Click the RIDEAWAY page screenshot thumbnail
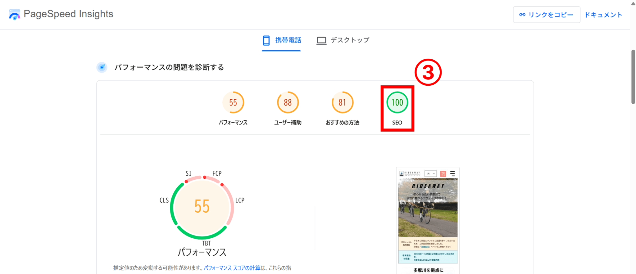Viewport: 636px width, 274px height. point(428,217)
